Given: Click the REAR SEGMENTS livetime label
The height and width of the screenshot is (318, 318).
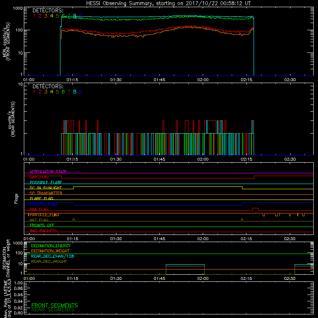Looking at the screenshot, I should pos(53,310).
